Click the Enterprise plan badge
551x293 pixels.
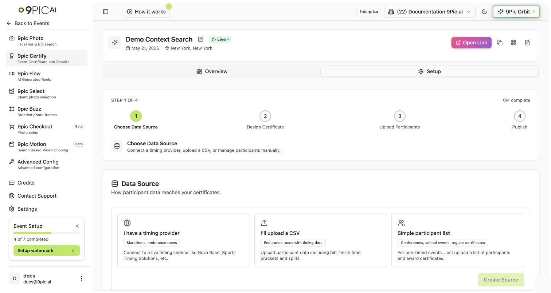click(368, 12)
